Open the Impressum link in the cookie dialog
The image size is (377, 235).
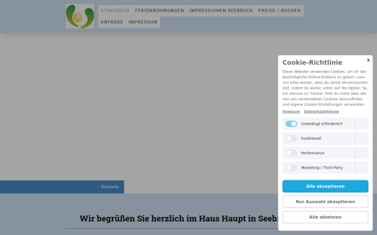(291, 112)
